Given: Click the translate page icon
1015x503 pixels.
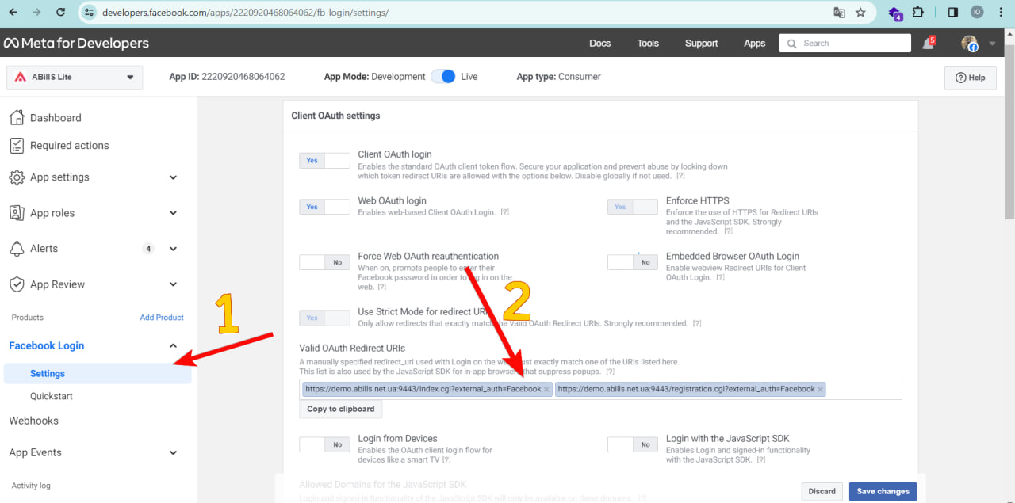Looking at the screenshot, I should coord(839,13).
